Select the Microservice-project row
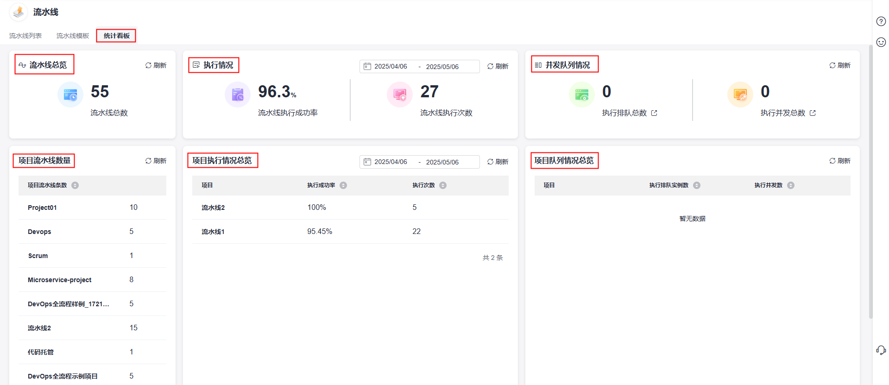This screenshot has width=889, height=385. (92, 280)
